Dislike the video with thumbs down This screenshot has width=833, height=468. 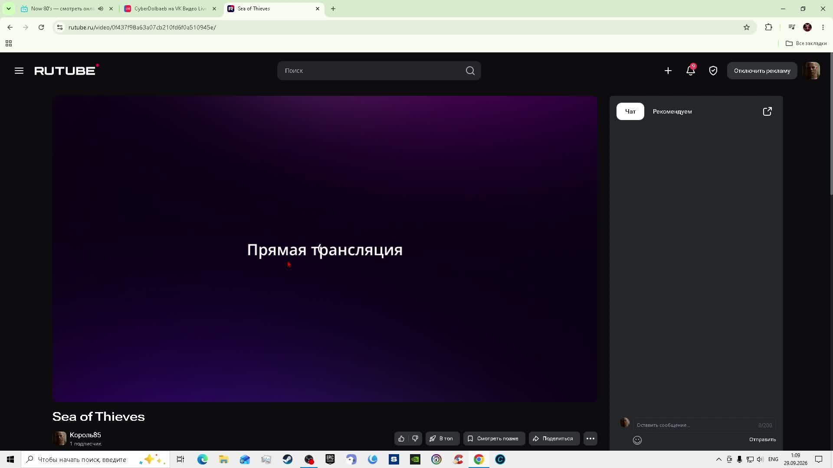[x=415, y=439]
